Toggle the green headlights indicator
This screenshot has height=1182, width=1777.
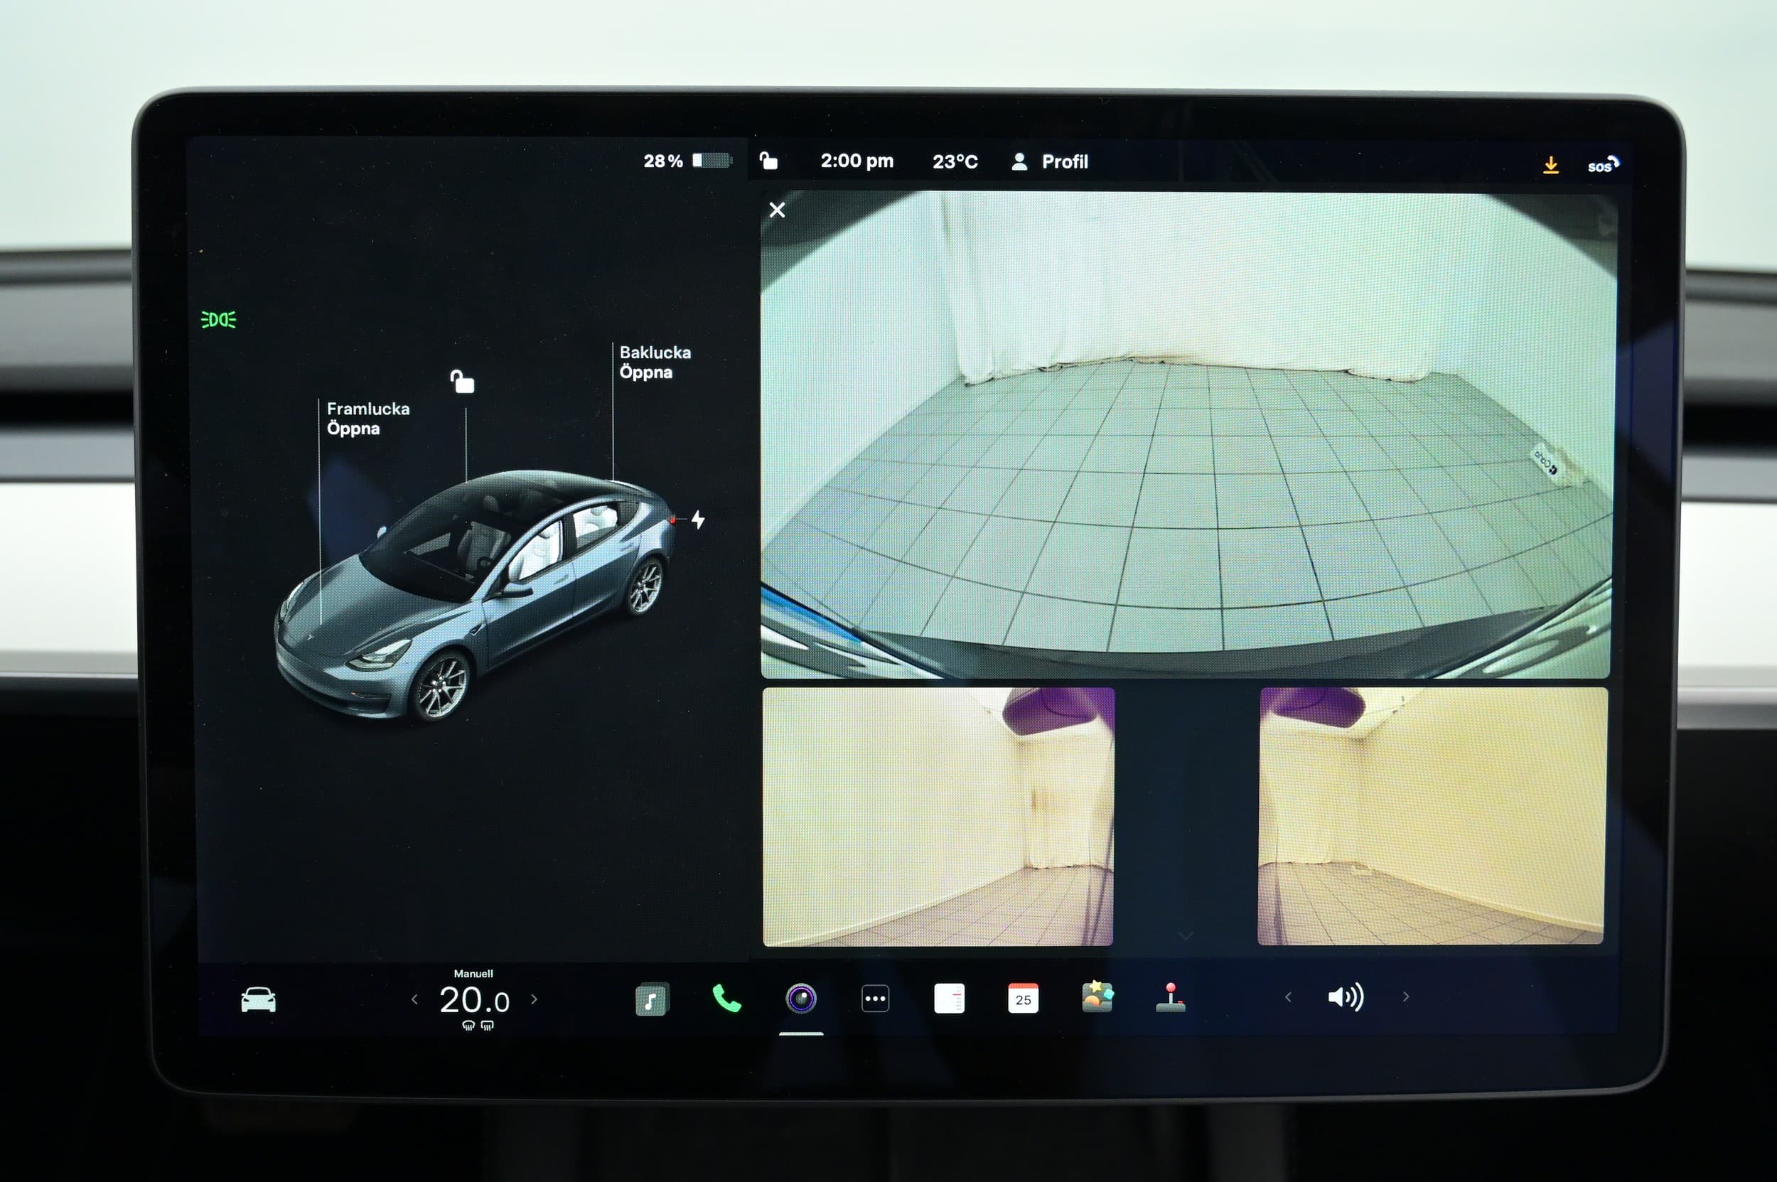[x=219, y=320]
